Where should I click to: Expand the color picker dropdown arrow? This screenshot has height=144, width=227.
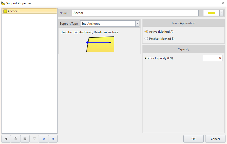[x=221, y=13]
